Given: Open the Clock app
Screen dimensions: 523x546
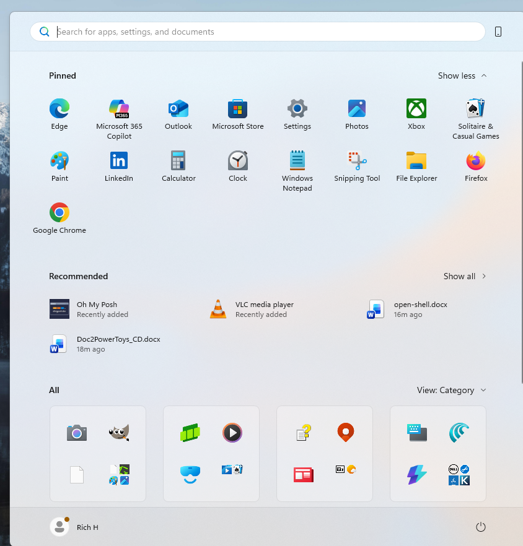Looking at the screenshot, I should pyautogui.click(x=238, y=167).
